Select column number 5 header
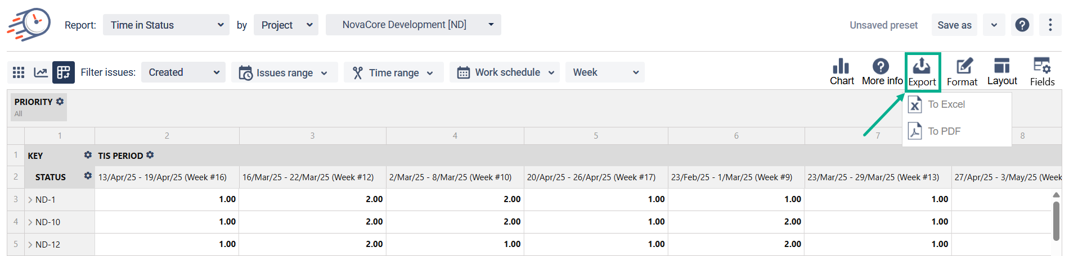 tap(596, 136)
